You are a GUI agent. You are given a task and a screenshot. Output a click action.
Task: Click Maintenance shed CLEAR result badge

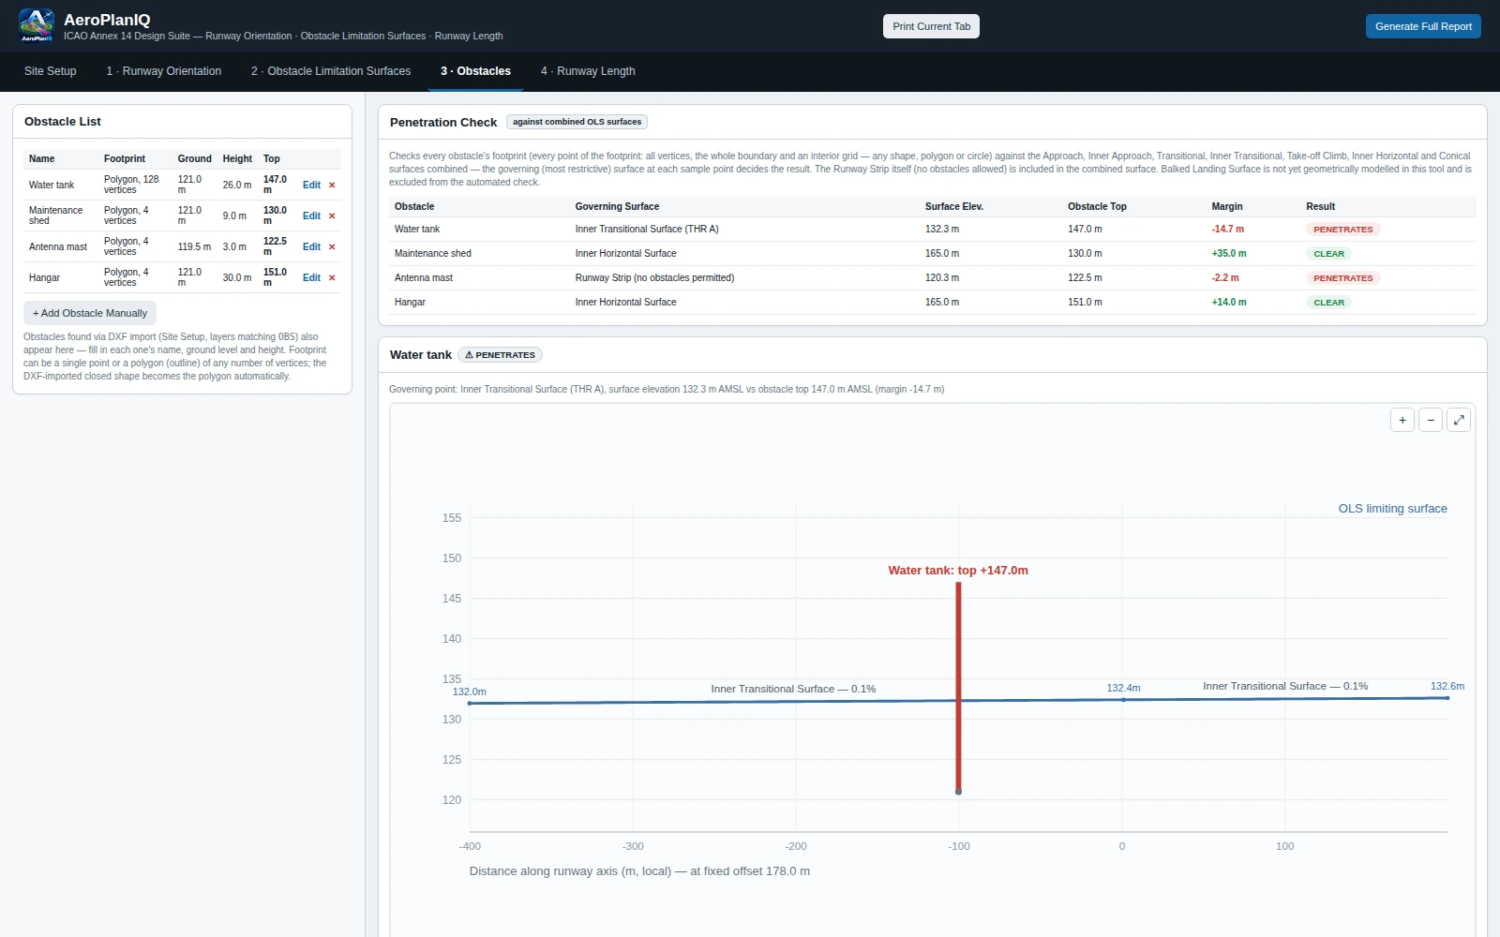coord(1328,254)
